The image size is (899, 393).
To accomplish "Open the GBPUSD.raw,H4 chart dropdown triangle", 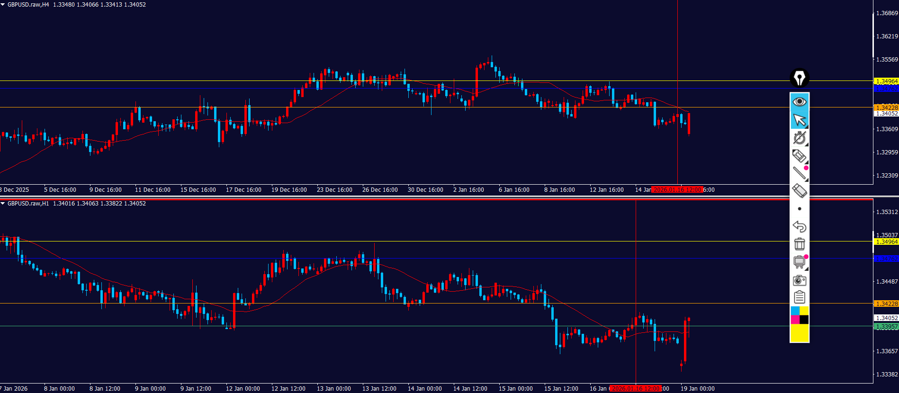I will click(x=3, y=5).
